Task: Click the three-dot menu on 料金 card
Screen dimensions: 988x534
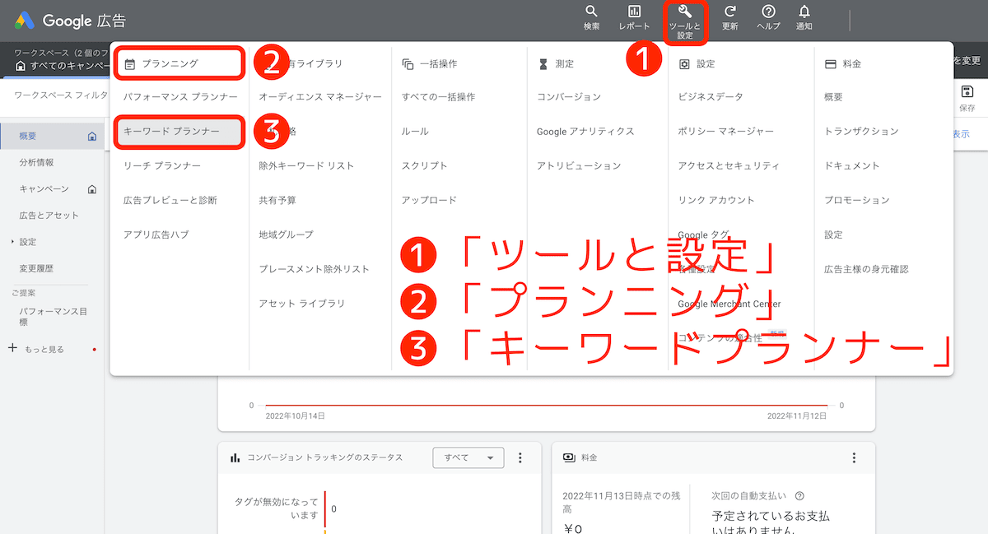Action: [854, 457]
